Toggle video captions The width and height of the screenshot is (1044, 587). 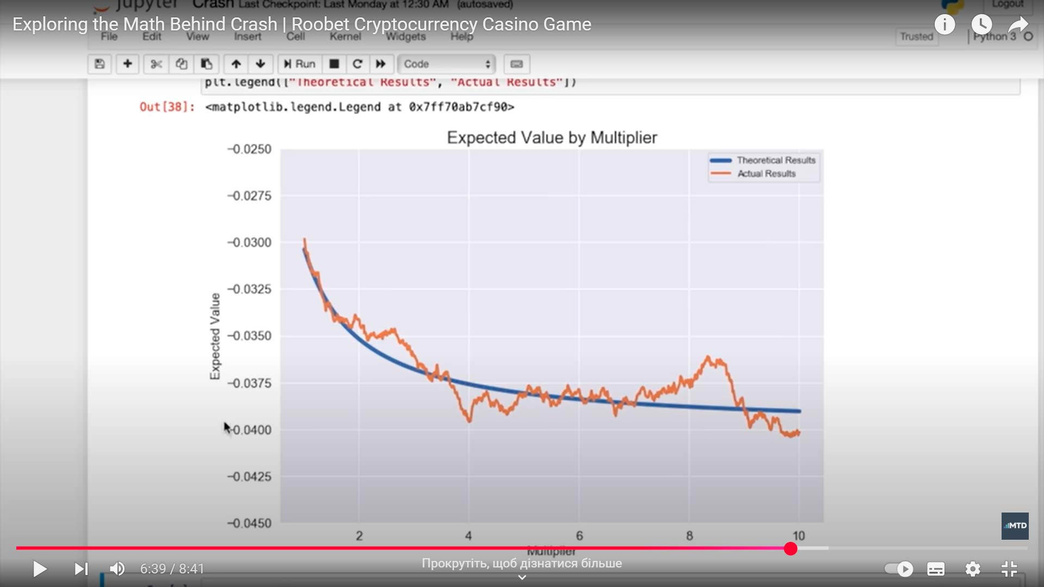(936, 569)
